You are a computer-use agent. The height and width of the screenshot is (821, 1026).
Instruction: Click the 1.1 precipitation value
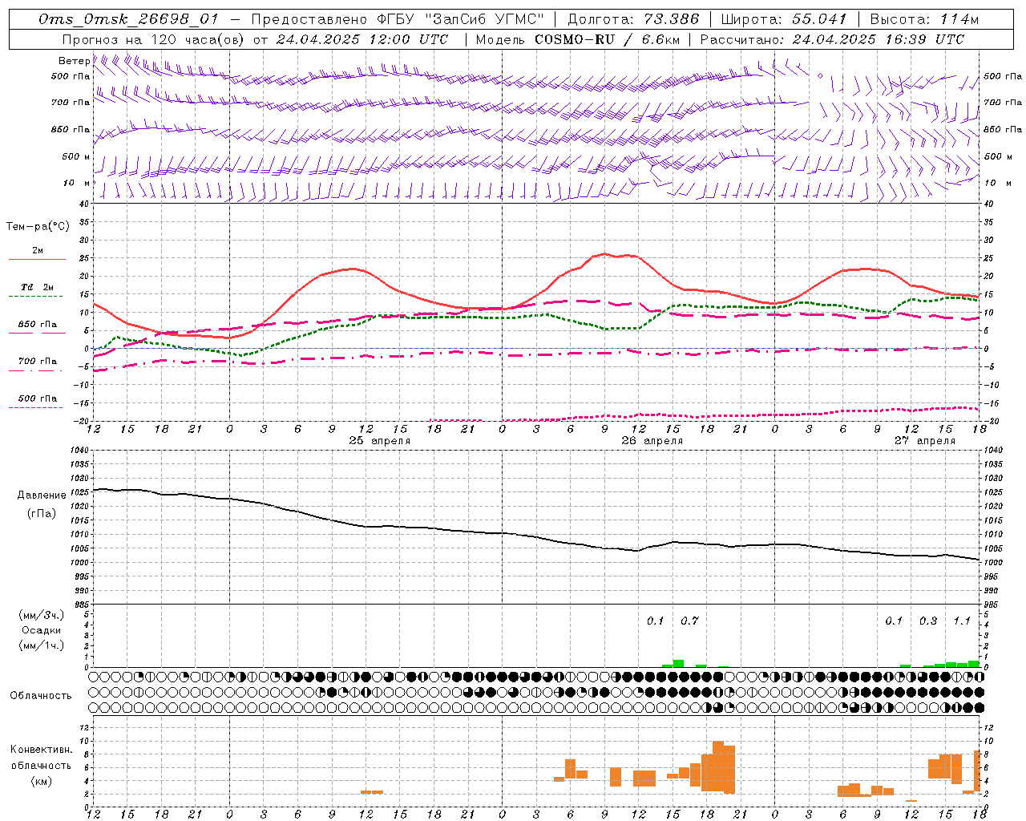click(x=962, y=621)
